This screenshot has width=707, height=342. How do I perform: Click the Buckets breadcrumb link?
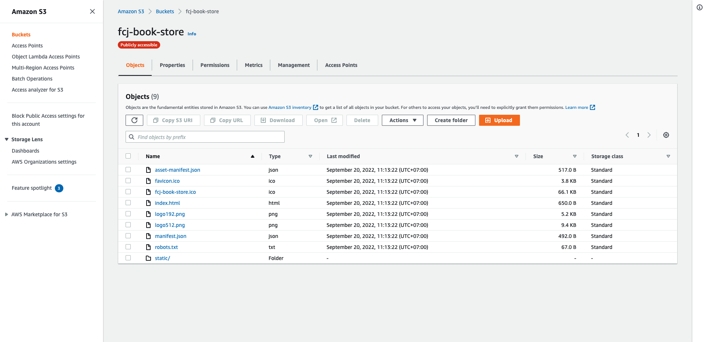(165, 11)
